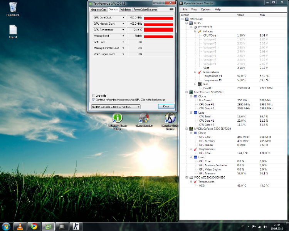Open the GPU Load sensor dropdown
This screenshot has height=231, width=289.
123,42
